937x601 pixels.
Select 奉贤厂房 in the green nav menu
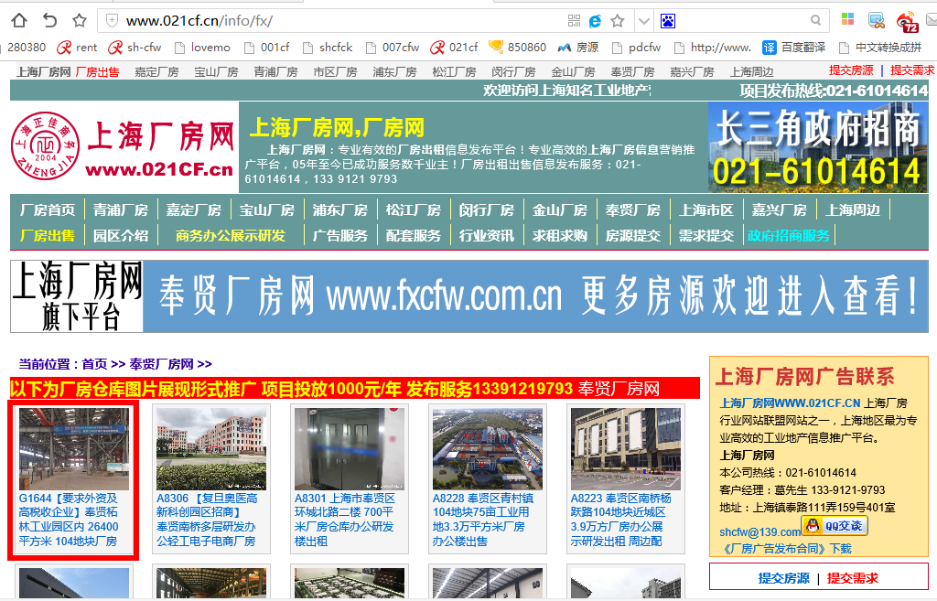(633, 210)
